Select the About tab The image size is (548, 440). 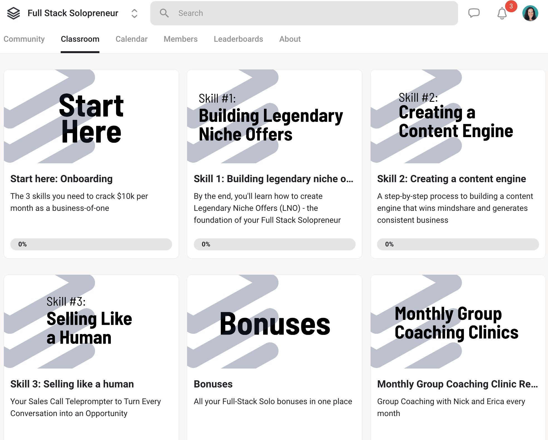click(290, 39)
